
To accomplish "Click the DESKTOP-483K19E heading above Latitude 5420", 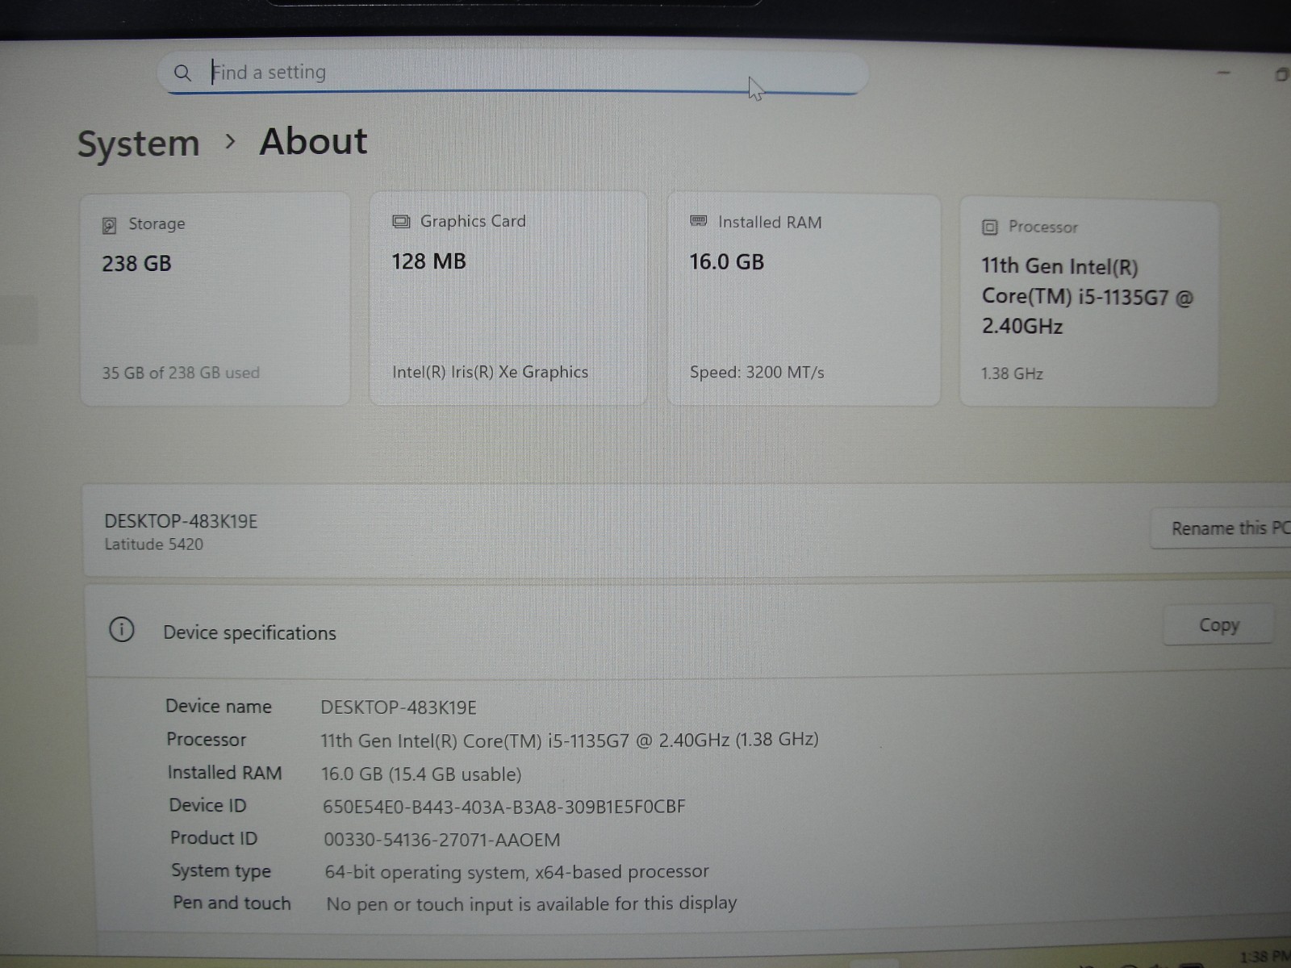I will click(x=181, y=521).
